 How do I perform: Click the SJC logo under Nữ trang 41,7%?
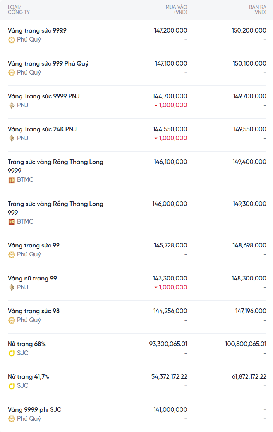pos(12,386)
